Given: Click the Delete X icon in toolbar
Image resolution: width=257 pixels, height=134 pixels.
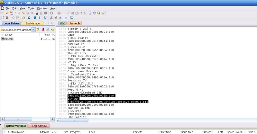Looking at the screenshot, I should click(x=85, y=13).
